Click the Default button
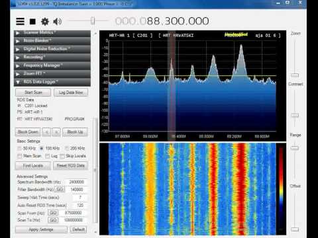This screenshot has height=238, width=318. [x=78, y=229]
